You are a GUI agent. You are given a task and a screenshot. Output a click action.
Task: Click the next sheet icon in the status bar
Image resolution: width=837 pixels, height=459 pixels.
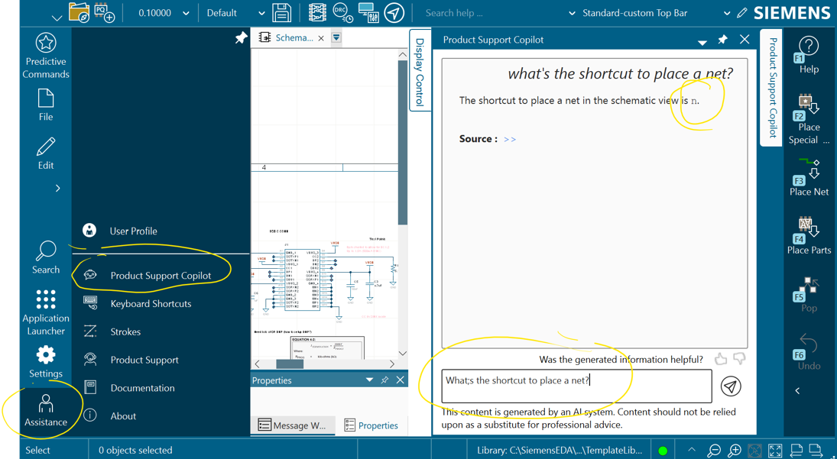[815, 450]
